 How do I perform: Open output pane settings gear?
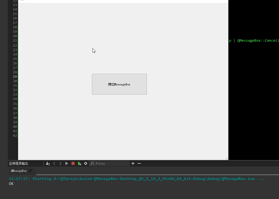(86, 163)
